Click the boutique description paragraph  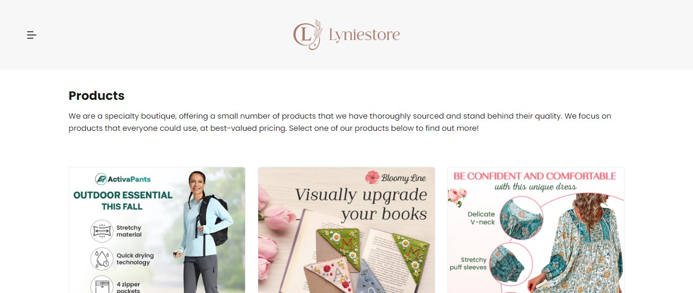[340, 122]
